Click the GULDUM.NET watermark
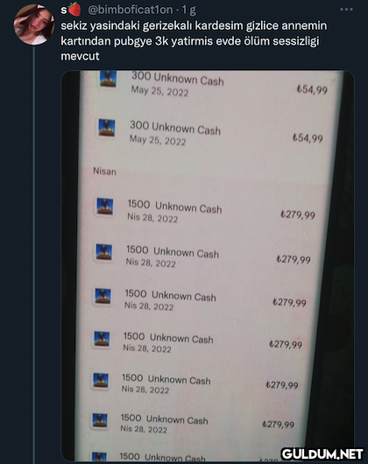368x464 pixels. [x=322, y=453]
